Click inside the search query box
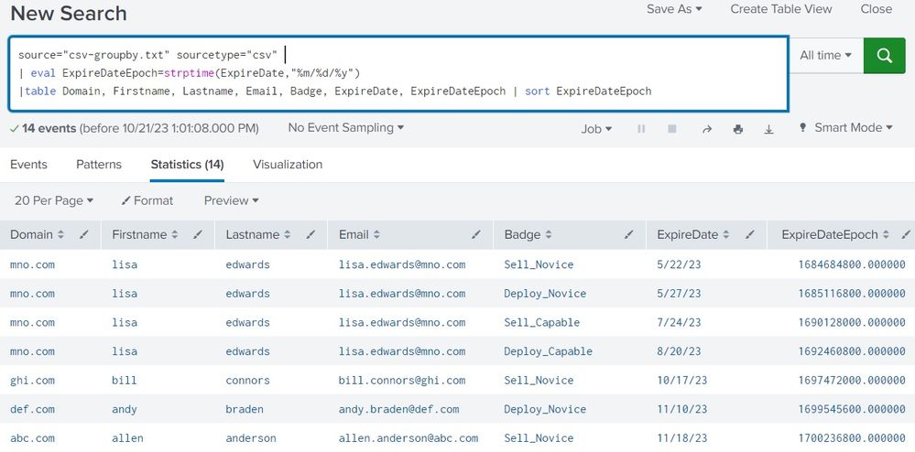Viewport: 915px width, 452px height. 458,73
